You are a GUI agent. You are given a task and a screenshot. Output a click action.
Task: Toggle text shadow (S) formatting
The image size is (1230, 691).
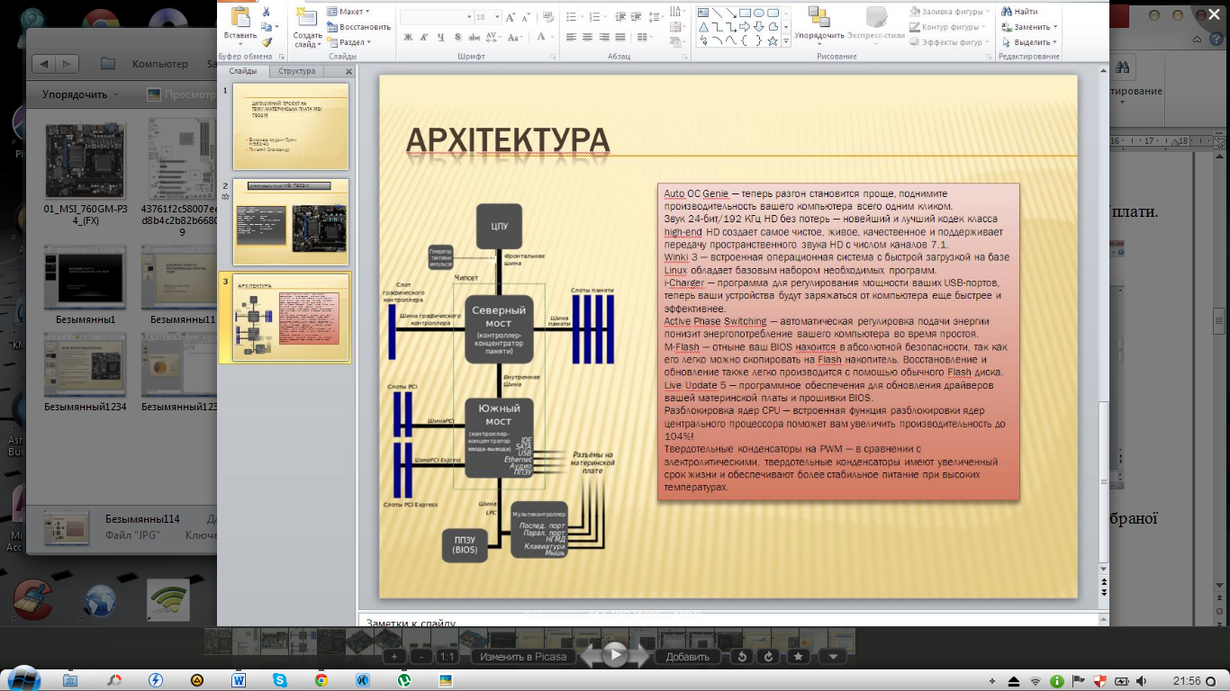(x=457, y=37)
